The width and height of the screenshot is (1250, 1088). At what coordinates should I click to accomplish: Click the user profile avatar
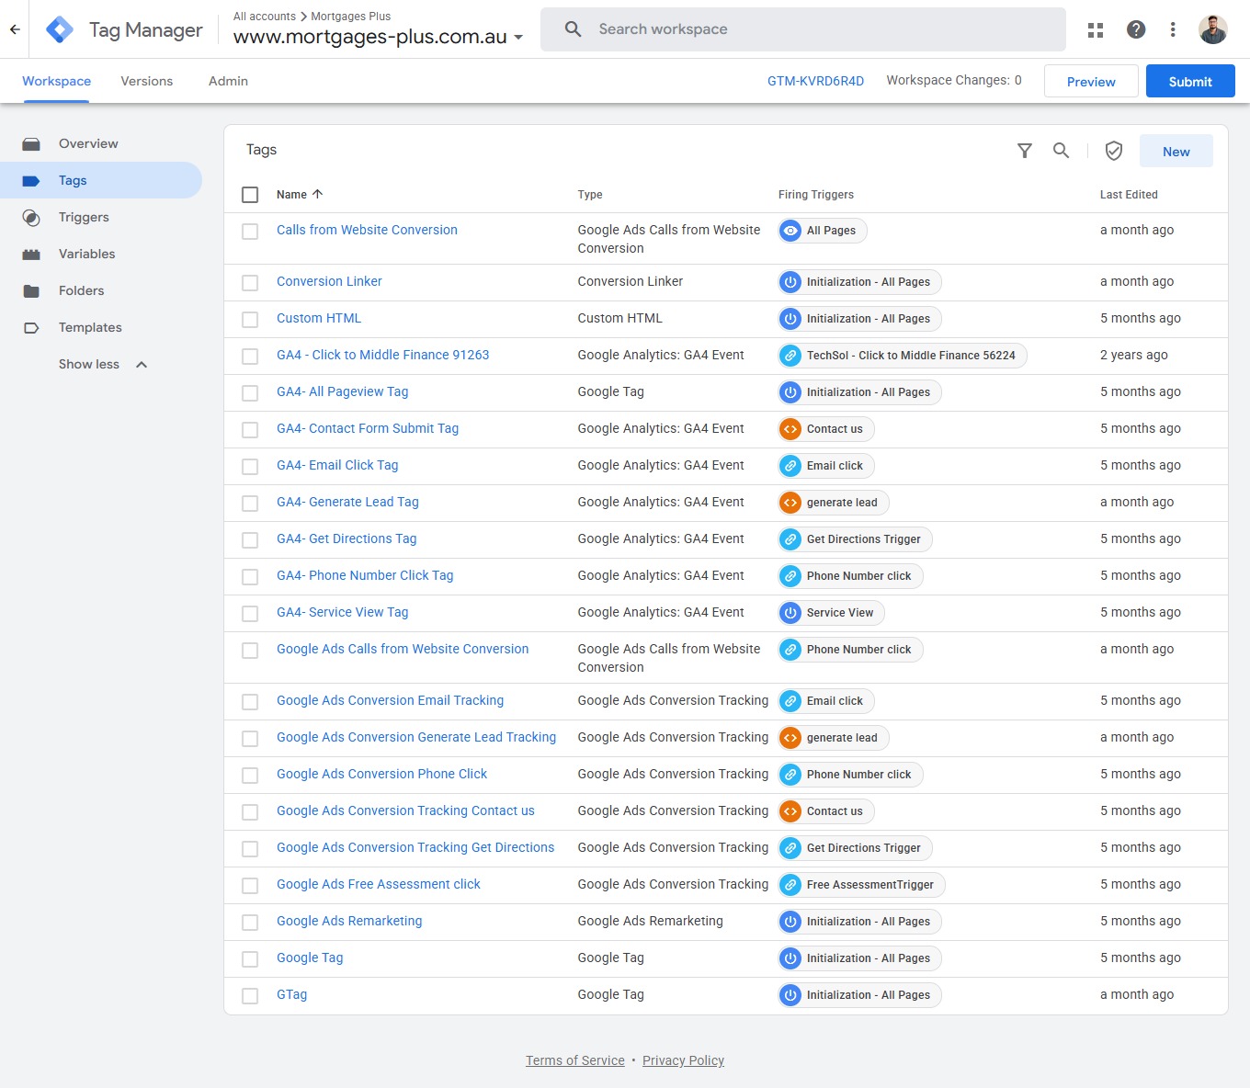[x=1213, y=29]
